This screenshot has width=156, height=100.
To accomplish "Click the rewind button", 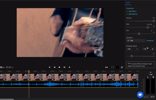I will click(55, 67).
